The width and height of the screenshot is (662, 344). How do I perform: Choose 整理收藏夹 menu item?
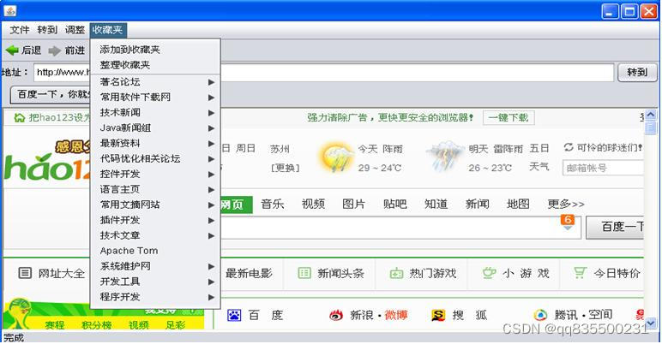pyautogui.click(x=155, y=65)
